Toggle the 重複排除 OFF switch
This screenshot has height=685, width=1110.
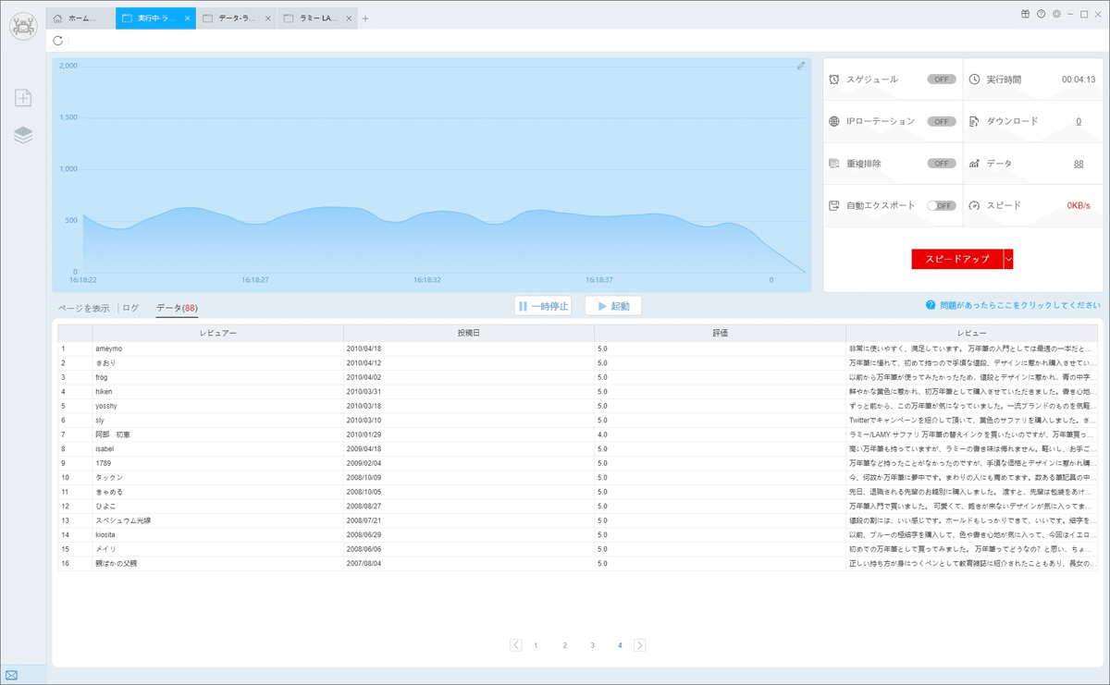(x=942, y=164)
